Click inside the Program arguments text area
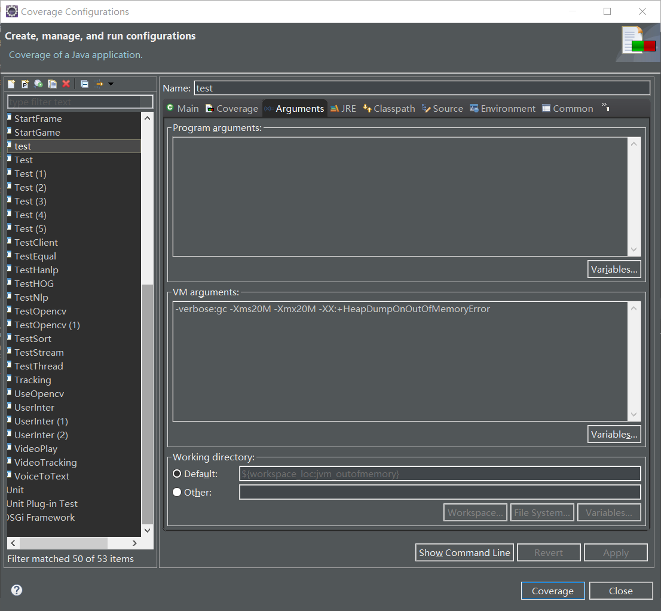This screenshot has width=661, height=611. coord(400,197)
